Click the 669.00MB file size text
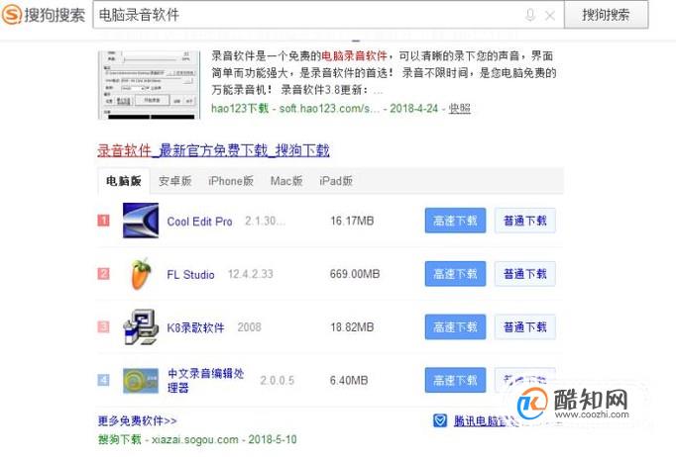Screen dimensions: 676x457 pyautogui.click(x=355, y=274)
